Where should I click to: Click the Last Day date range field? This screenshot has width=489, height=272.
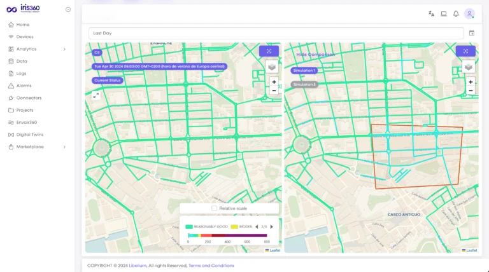276,33
